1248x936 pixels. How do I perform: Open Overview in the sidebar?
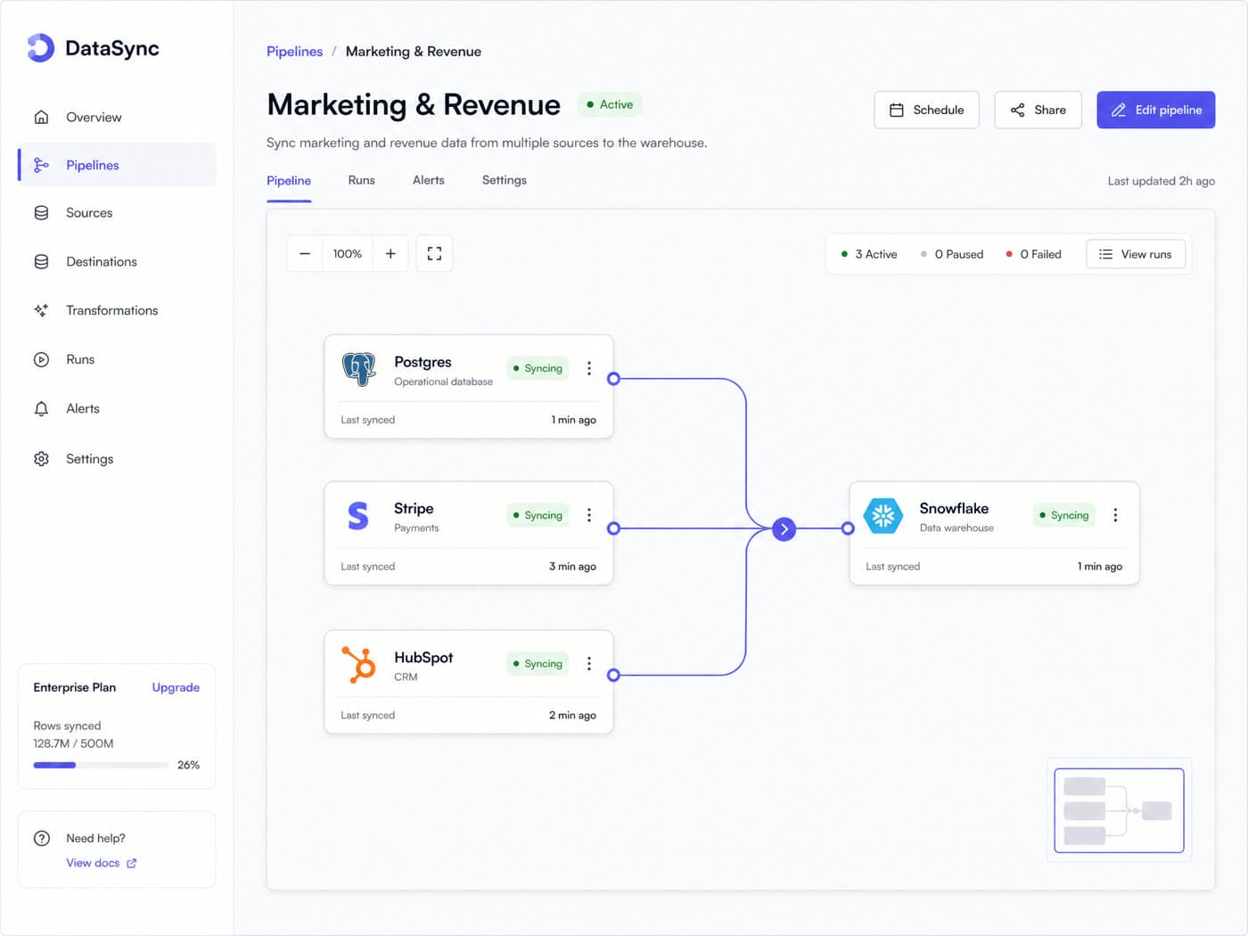(117, 117)
